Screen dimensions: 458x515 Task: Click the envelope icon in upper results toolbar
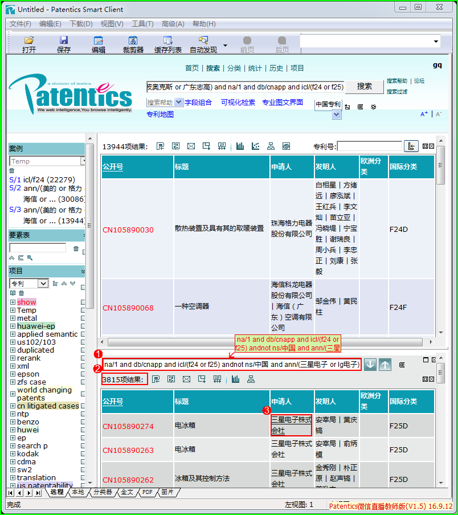(x=191, y=146)
